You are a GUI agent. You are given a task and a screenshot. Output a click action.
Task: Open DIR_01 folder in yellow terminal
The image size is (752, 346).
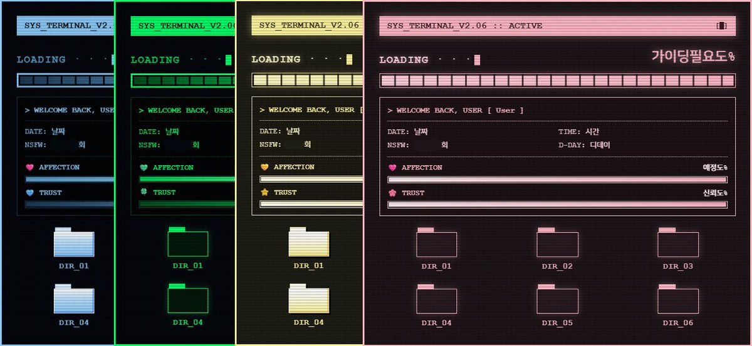click(309, 242)
